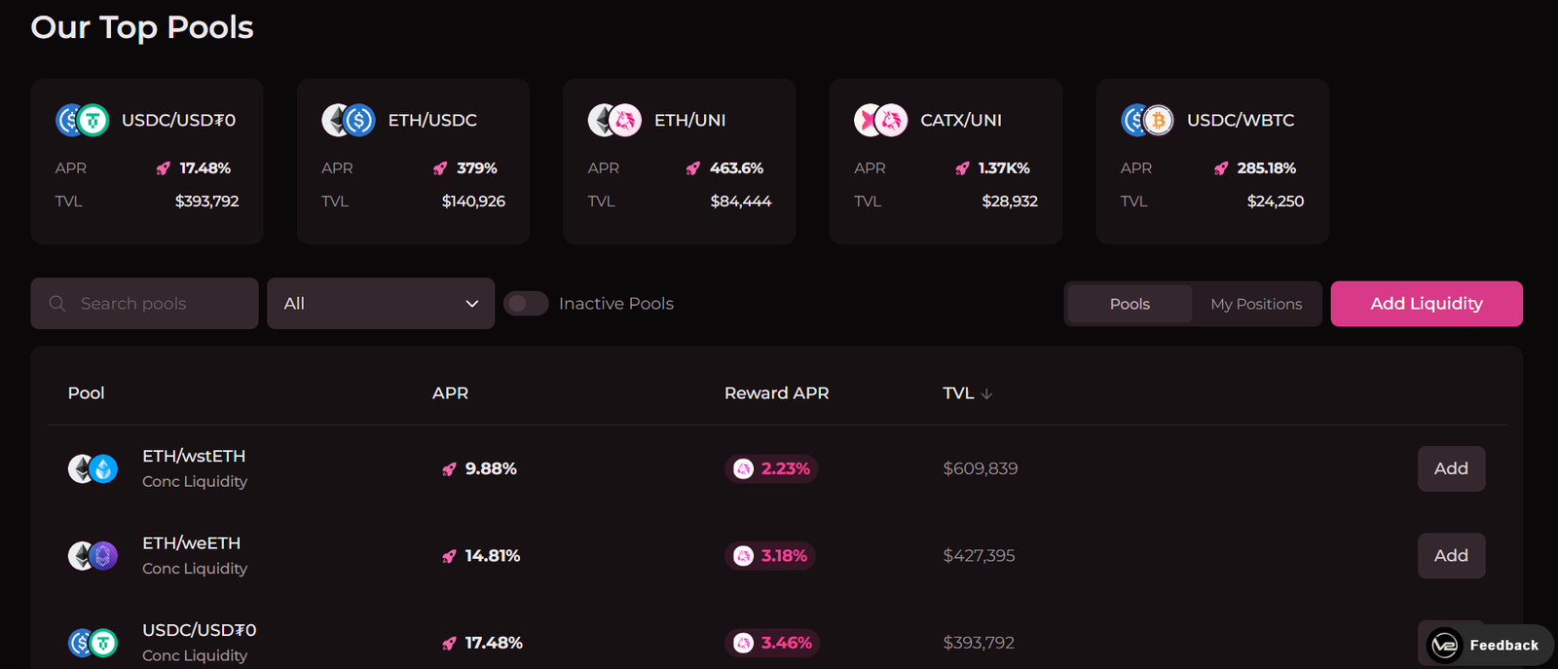The image size is (1558, 669).
Task: Click the Add Liquidity button
Action: click(1426, 304)
